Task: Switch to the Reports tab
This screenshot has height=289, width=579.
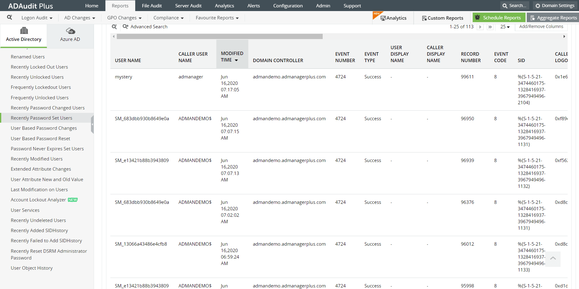Action: (x=120, y=6)
